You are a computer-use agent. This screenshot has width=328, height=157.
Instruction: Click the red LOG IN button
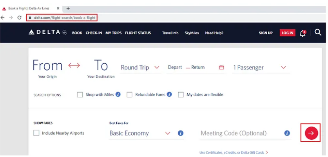click(x=287, y=33)
